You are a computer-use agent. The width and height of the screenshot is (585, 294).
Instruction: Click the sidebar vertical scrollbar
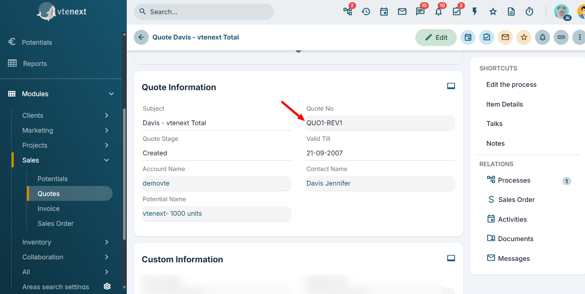[x=124, y=174]
